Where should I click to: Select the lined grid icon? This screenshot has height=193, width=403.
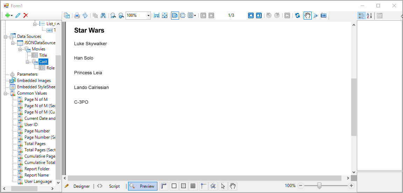tap(193, 186)
